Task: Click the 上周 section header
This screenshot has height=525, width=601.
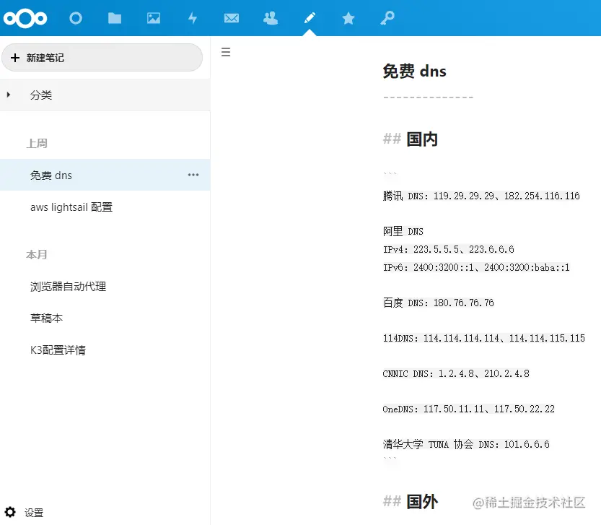Action: coord(37,143)
